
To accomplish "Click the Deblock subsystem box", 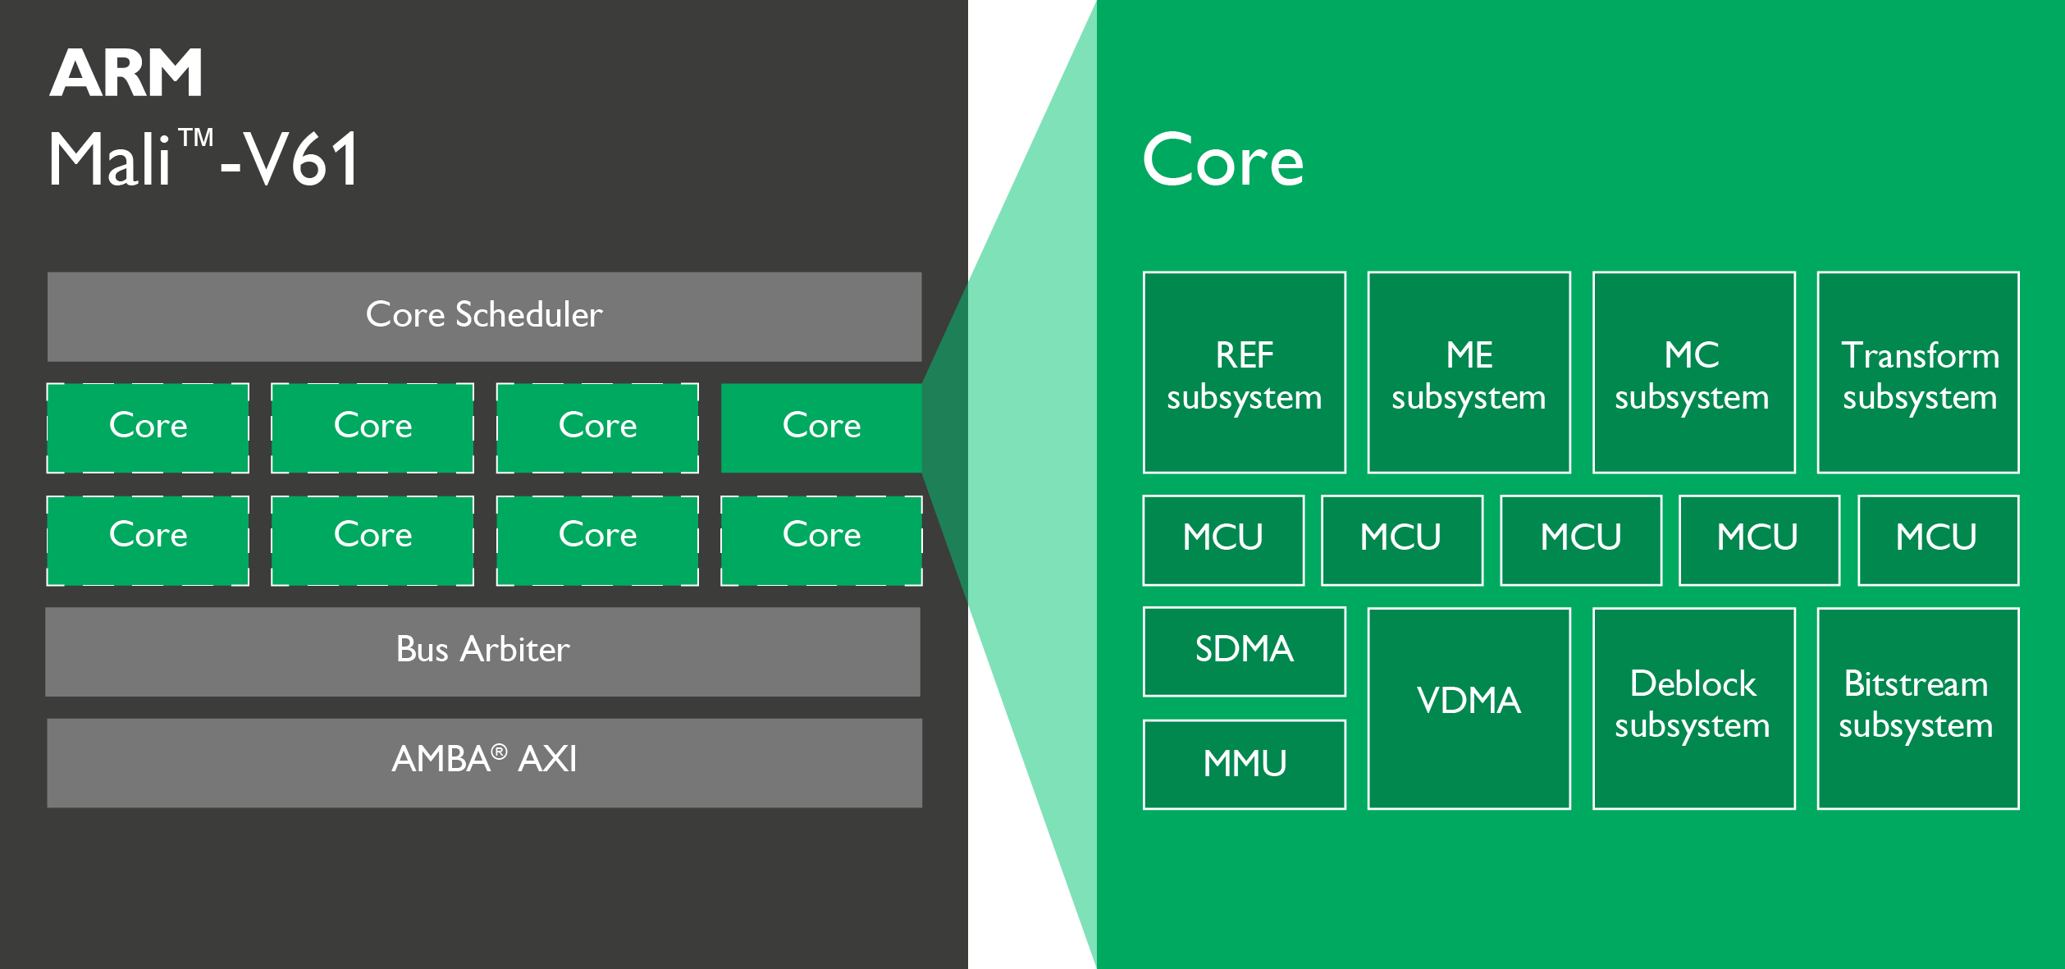I will pos(1693,707).
